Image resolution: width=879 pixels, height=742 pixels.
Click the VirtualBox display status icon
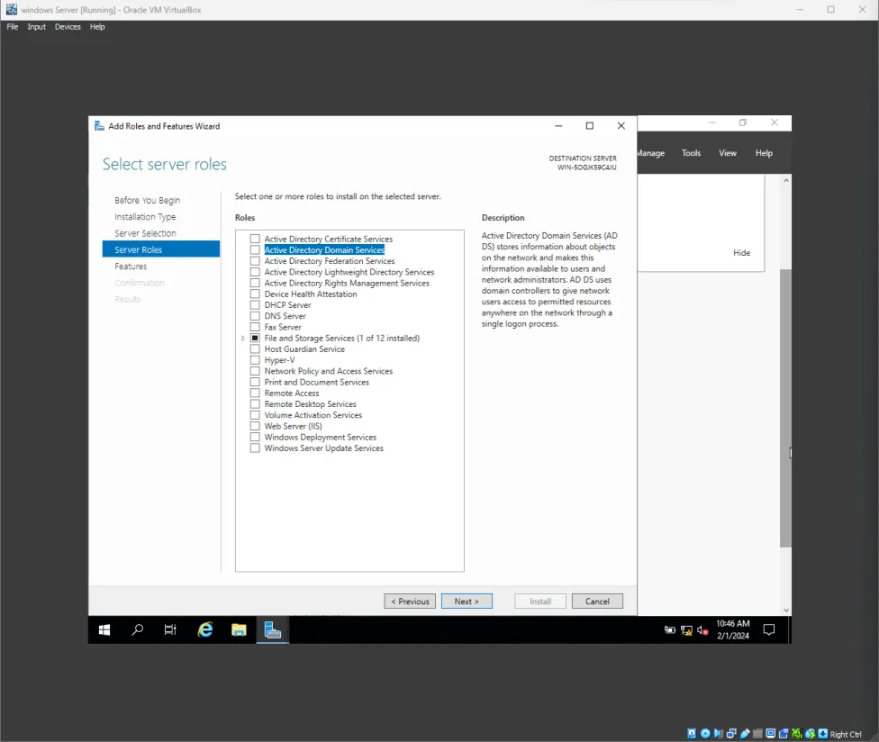click(771, 733)
